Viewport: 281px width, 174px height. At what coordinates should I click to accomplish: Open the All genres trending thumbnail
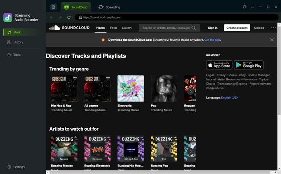pos(97,89)
